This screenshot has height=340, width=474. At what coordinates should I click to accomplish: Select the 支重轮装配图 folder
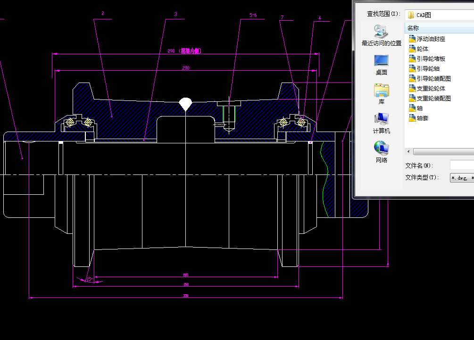coord(430,98)
